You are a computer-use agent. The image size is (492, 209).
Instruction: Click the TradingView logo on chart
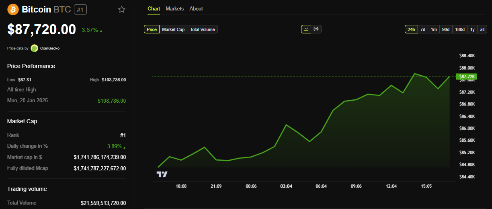[x=162, y=174]
